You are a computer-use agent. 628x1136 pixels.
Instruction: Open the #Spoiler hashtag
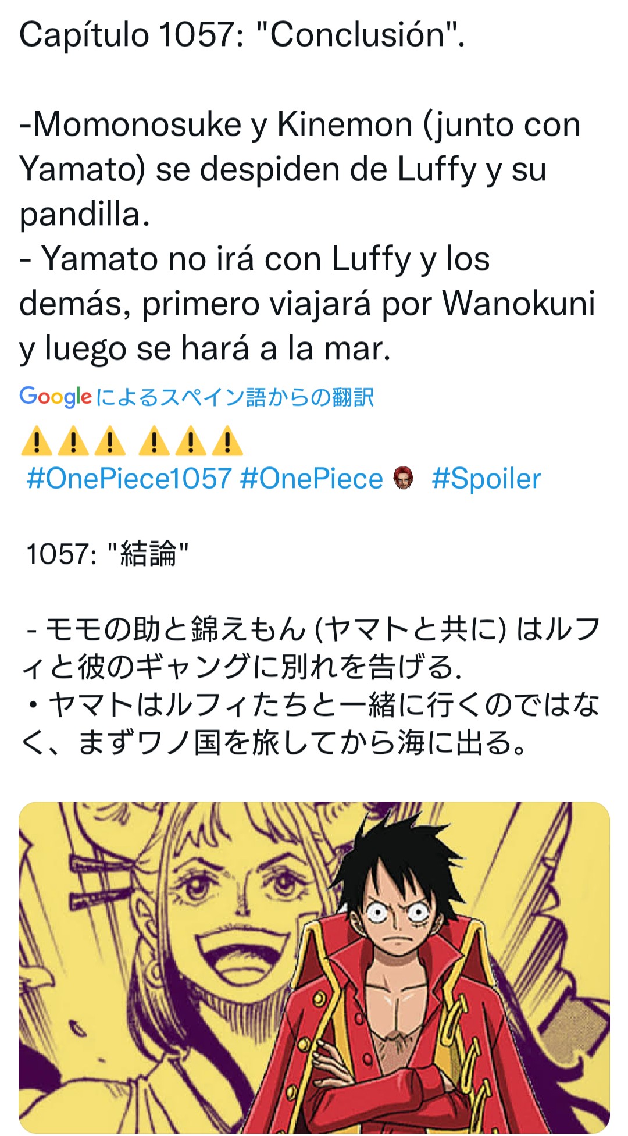[x=486, y=479]
